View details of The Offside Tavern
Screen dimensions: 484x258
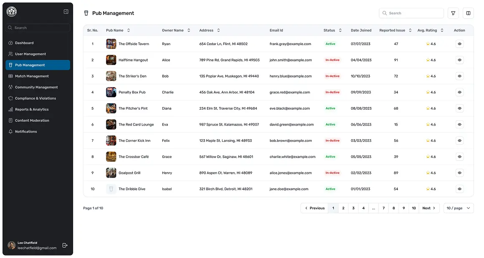point(459,44)
